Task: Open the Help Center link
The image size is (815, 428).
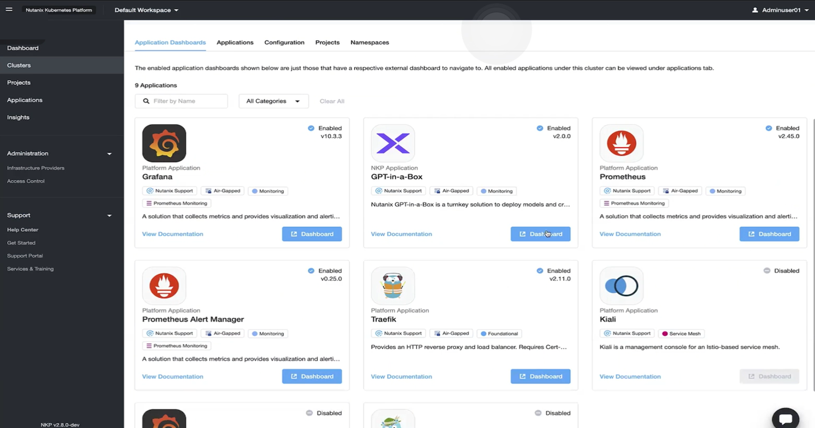Action: click(22, 230)
